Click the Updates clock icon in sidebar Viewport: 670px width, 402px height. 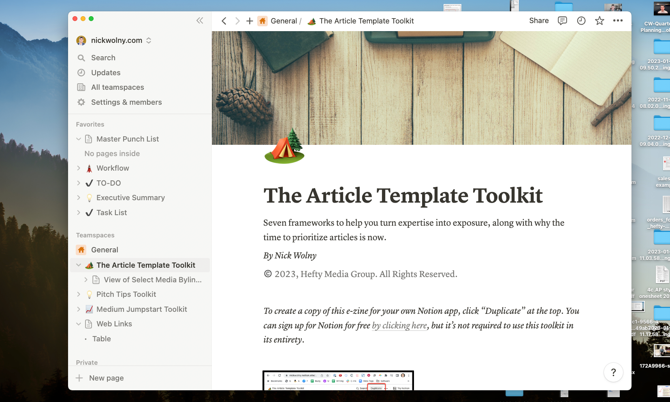pos(81,73)
